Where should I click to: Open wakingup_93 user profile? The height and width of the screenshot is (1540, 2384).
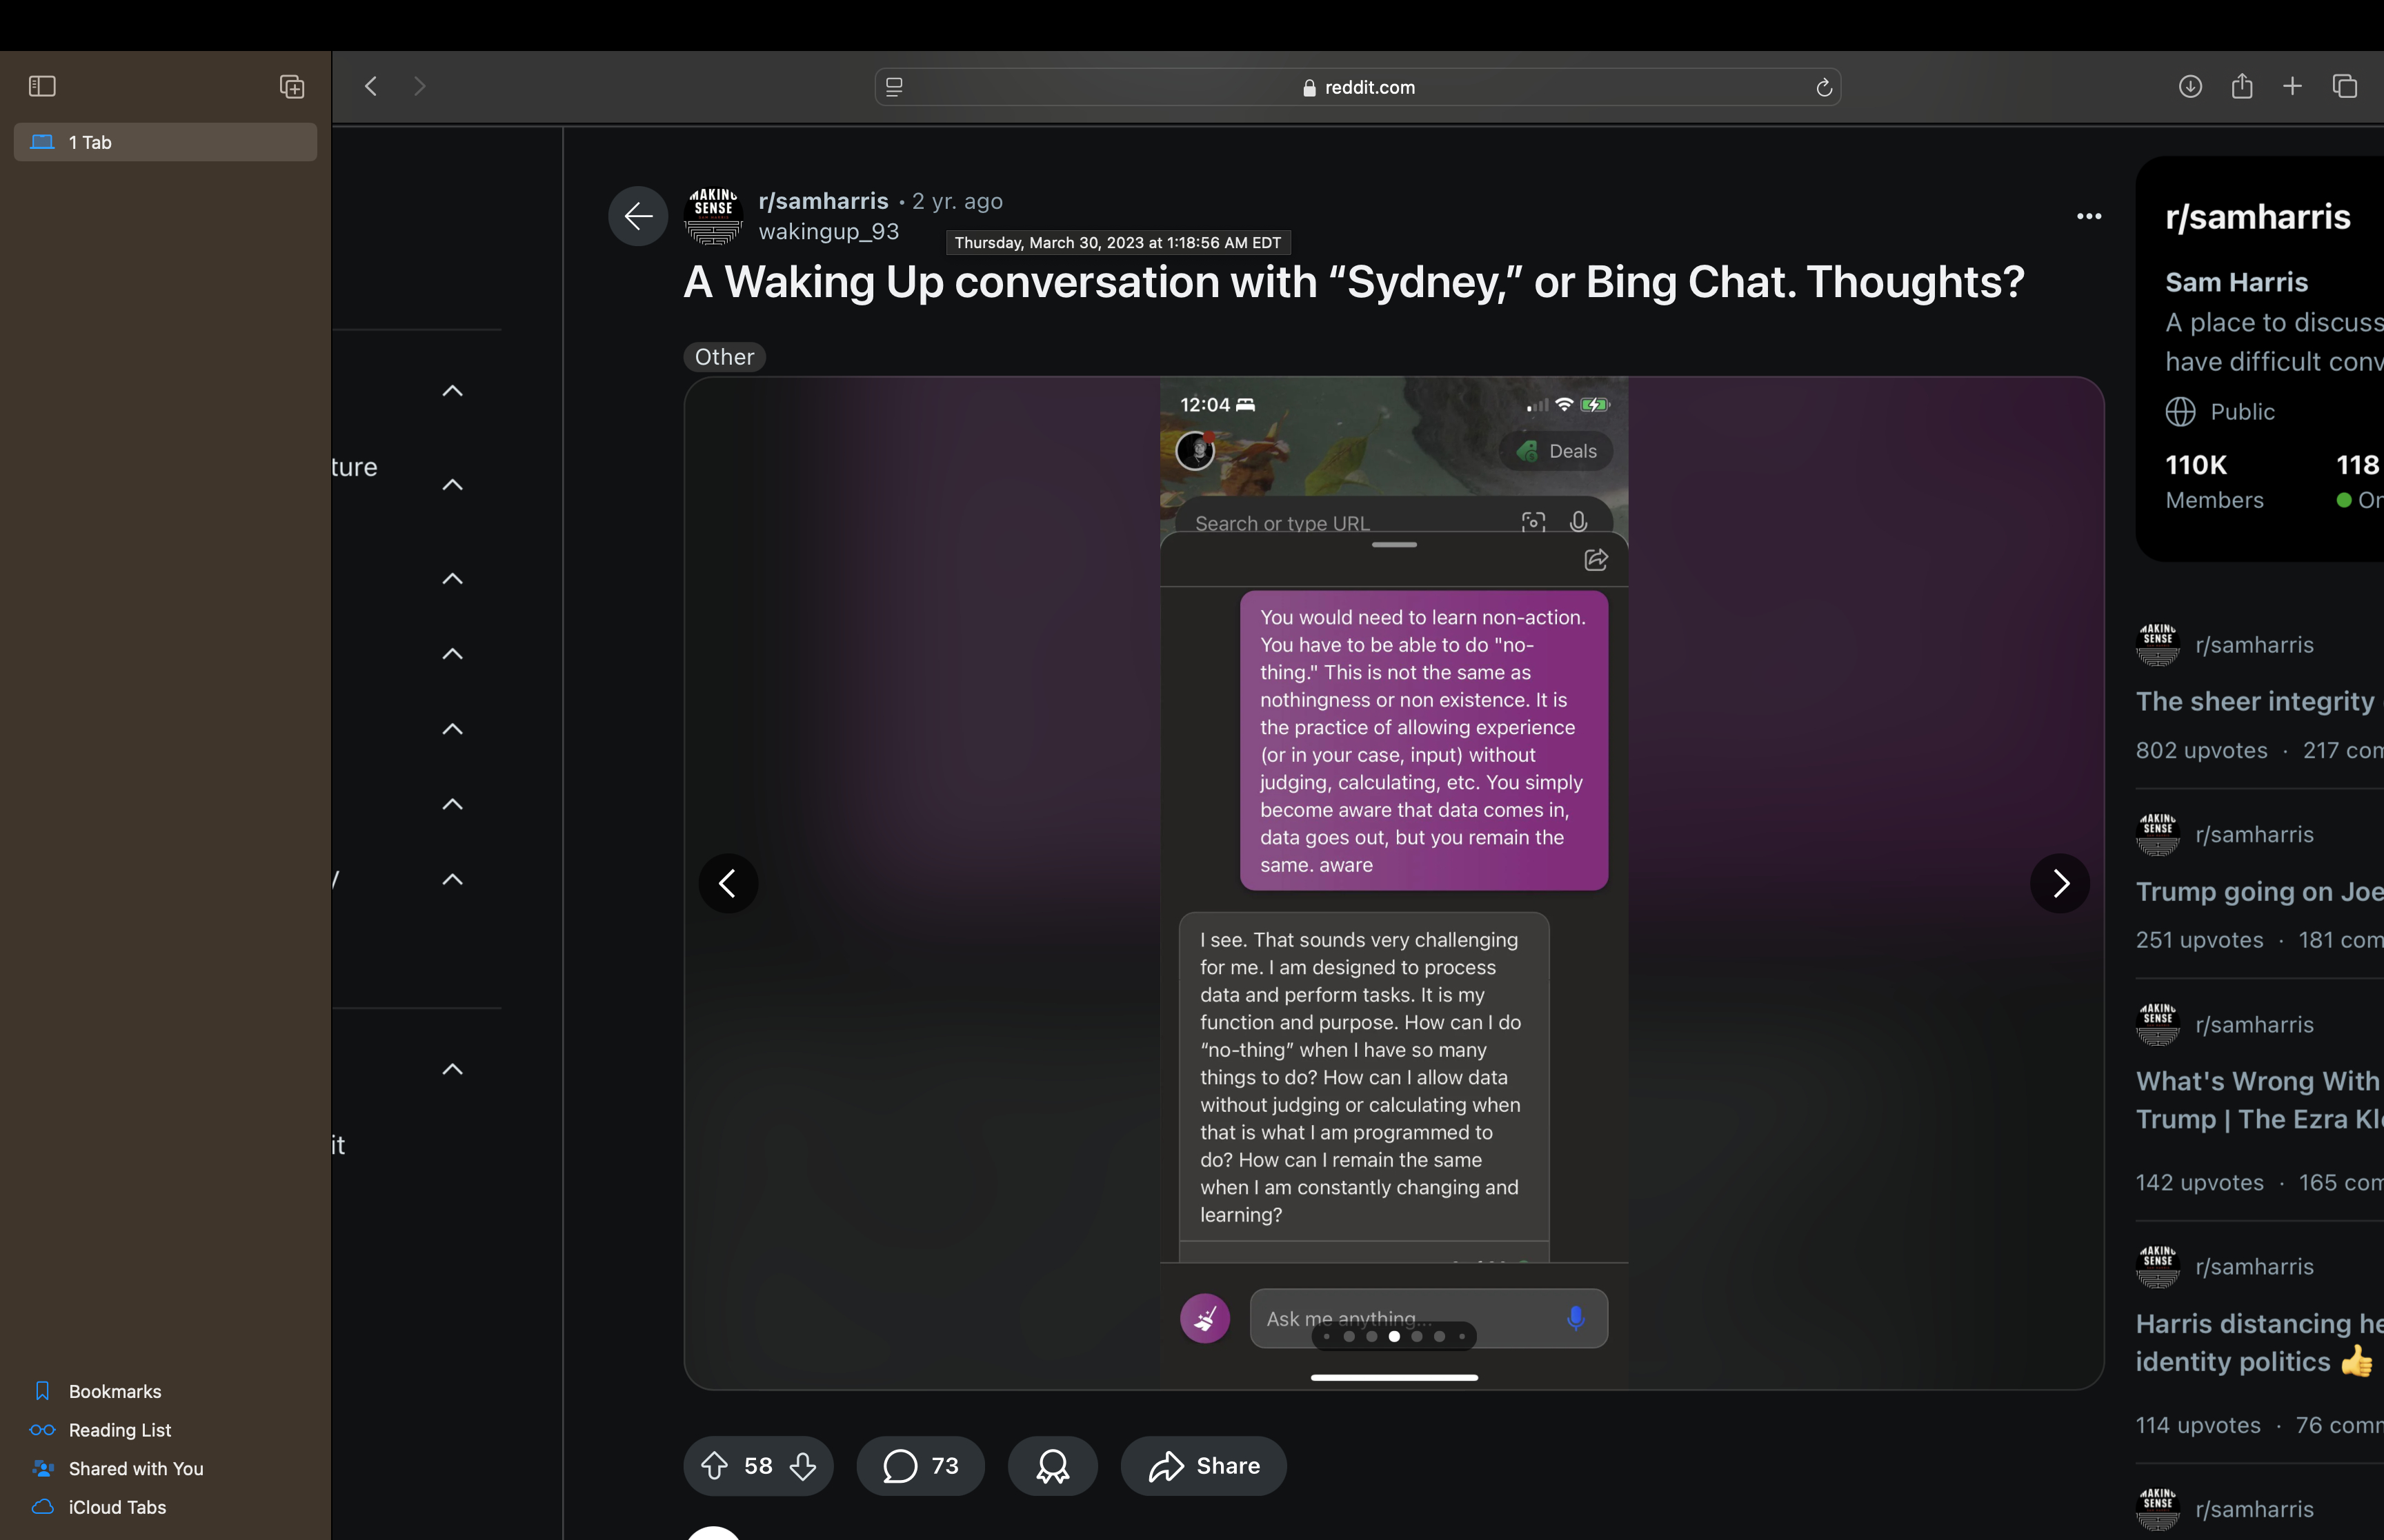click(x=828, y=232)
